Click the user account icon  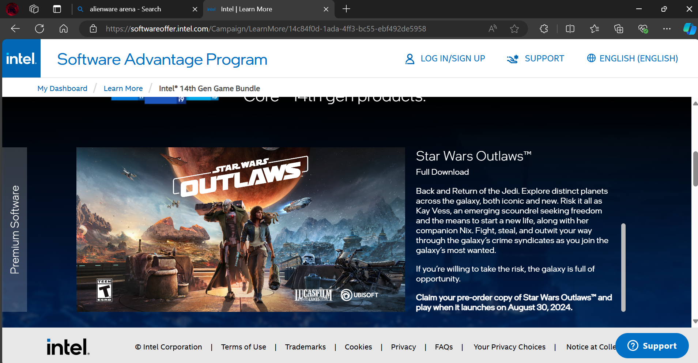coord(410,59)
